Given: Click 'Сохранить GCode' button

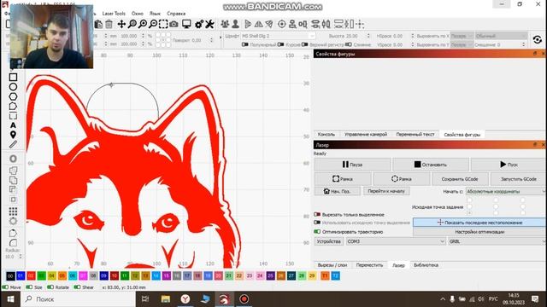Looking at the screenshot, I should click(x=460, y=179).
